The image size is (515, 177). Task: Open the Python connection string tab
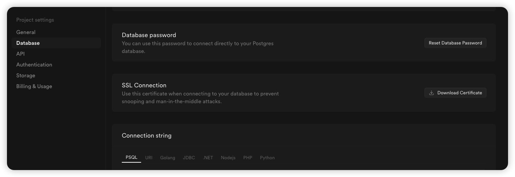pos(268,158)
